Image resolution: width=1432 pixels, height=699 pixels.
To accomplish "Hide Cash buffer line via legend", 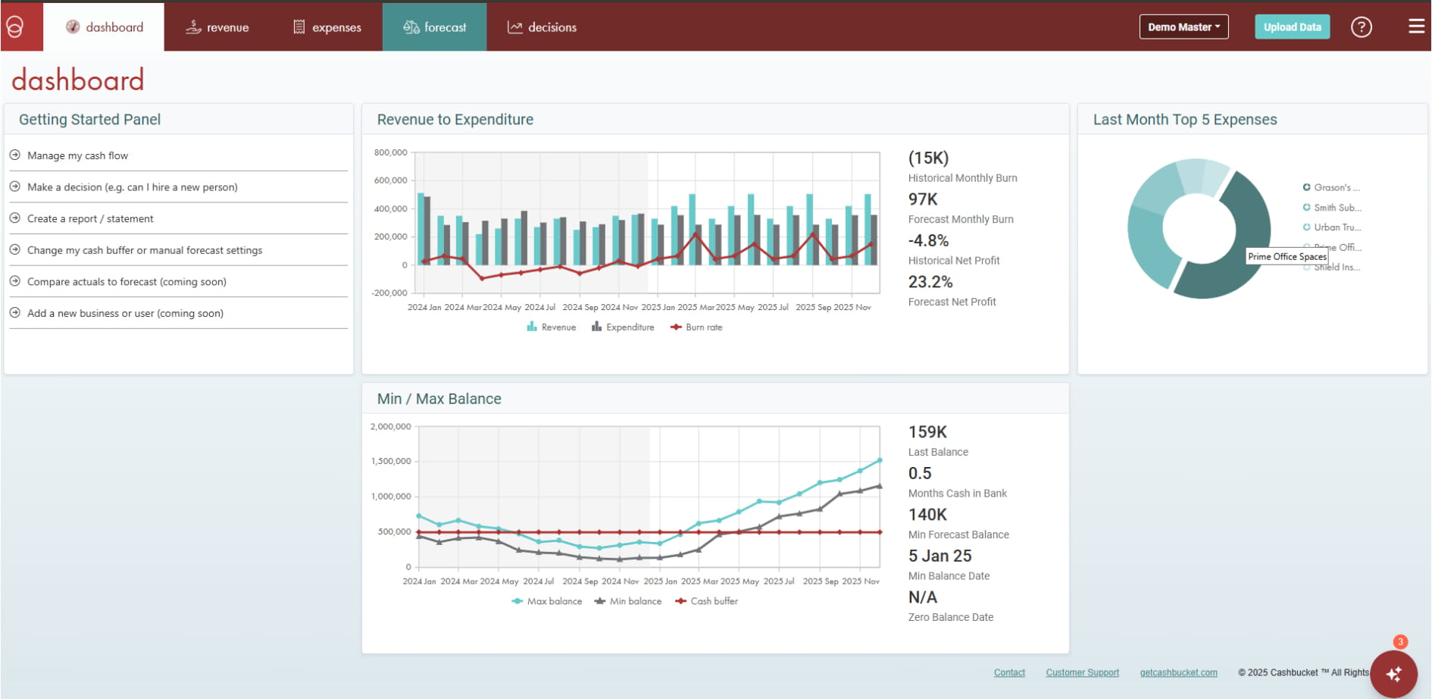I will click(x=706, y=601).
